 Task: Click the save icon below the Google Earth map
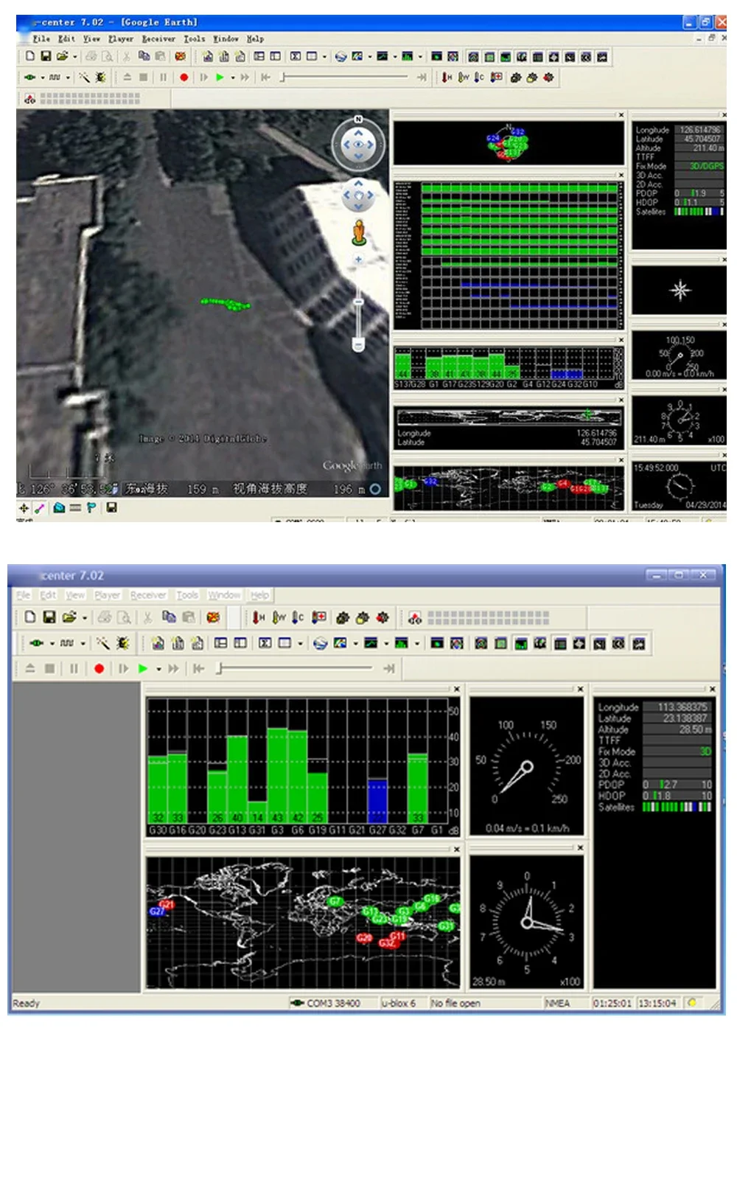click(112, 507)
